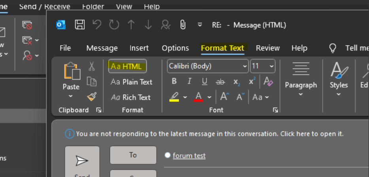Expand Junk dropdown in main Outlook window

(x=37, y=55)
